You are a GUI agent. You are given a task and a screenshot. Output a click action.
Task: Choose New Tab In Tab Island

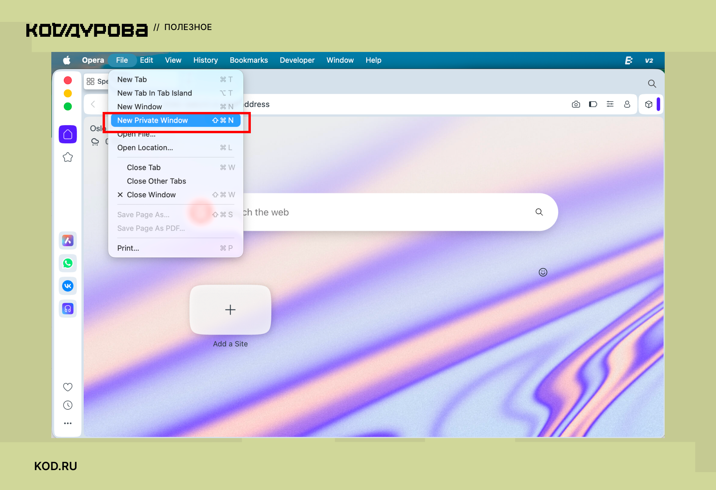point(176,93)
